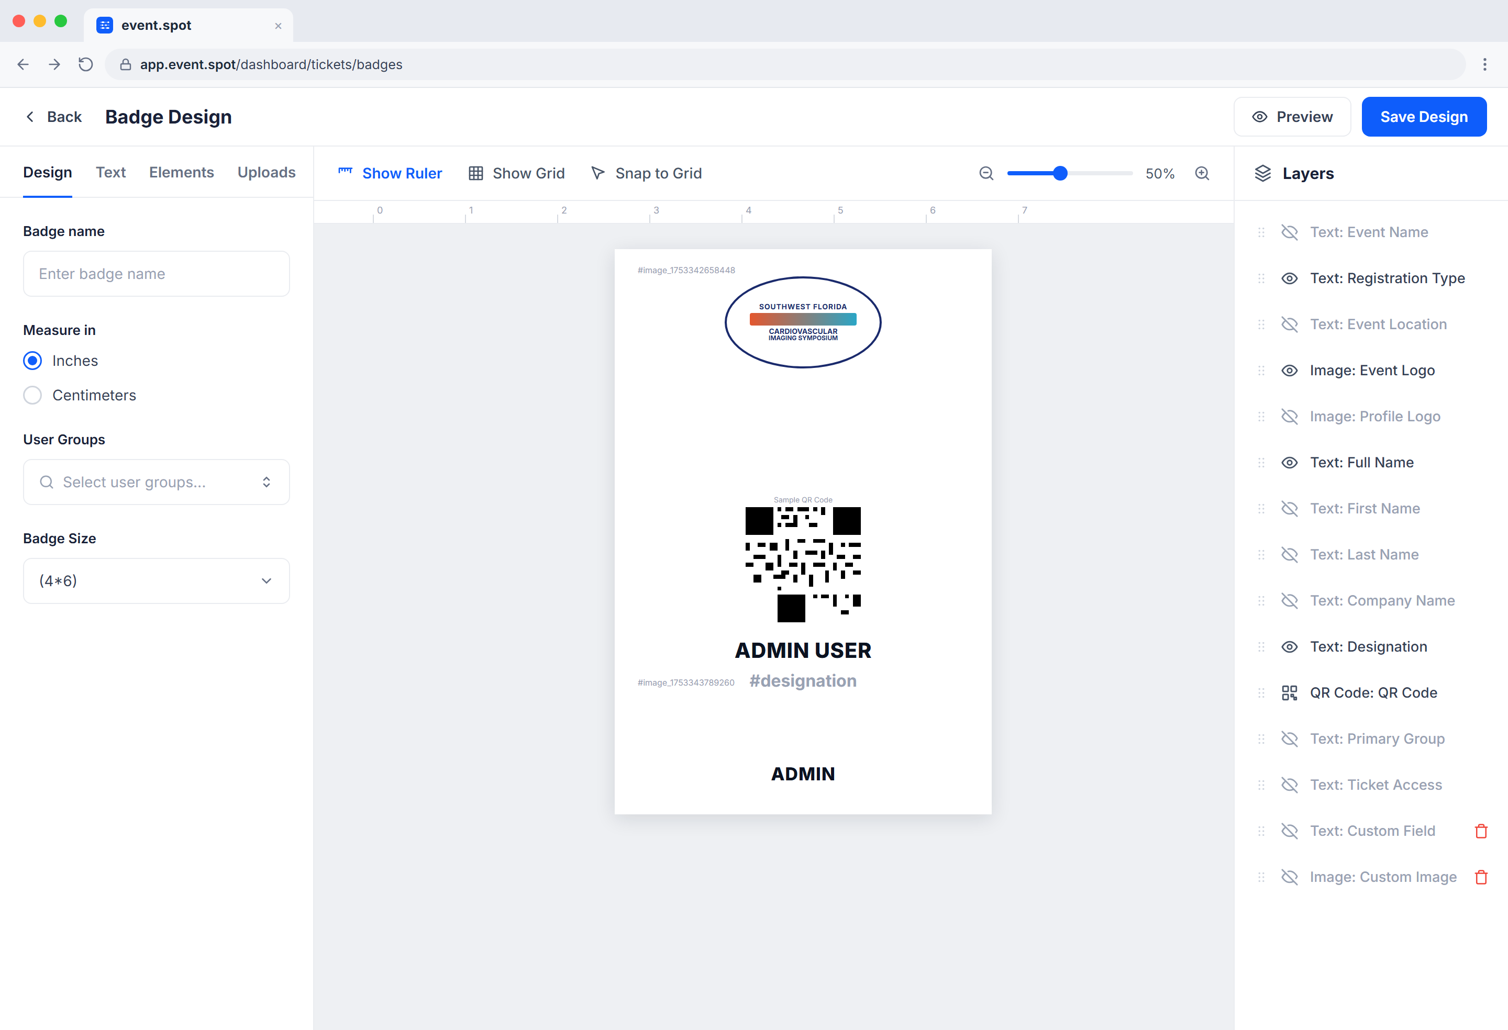The width and height of the screenshot is (1508, 1030).
Task: Reload the page with refresh icon
Action: (x=86, y=64)
